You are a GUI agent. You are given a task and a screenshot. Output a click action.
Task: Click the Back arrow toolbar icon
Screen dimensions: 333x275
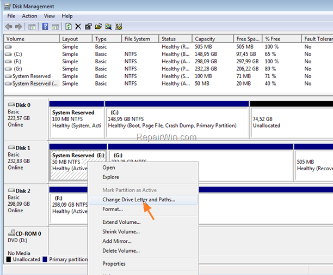[9, 27]
